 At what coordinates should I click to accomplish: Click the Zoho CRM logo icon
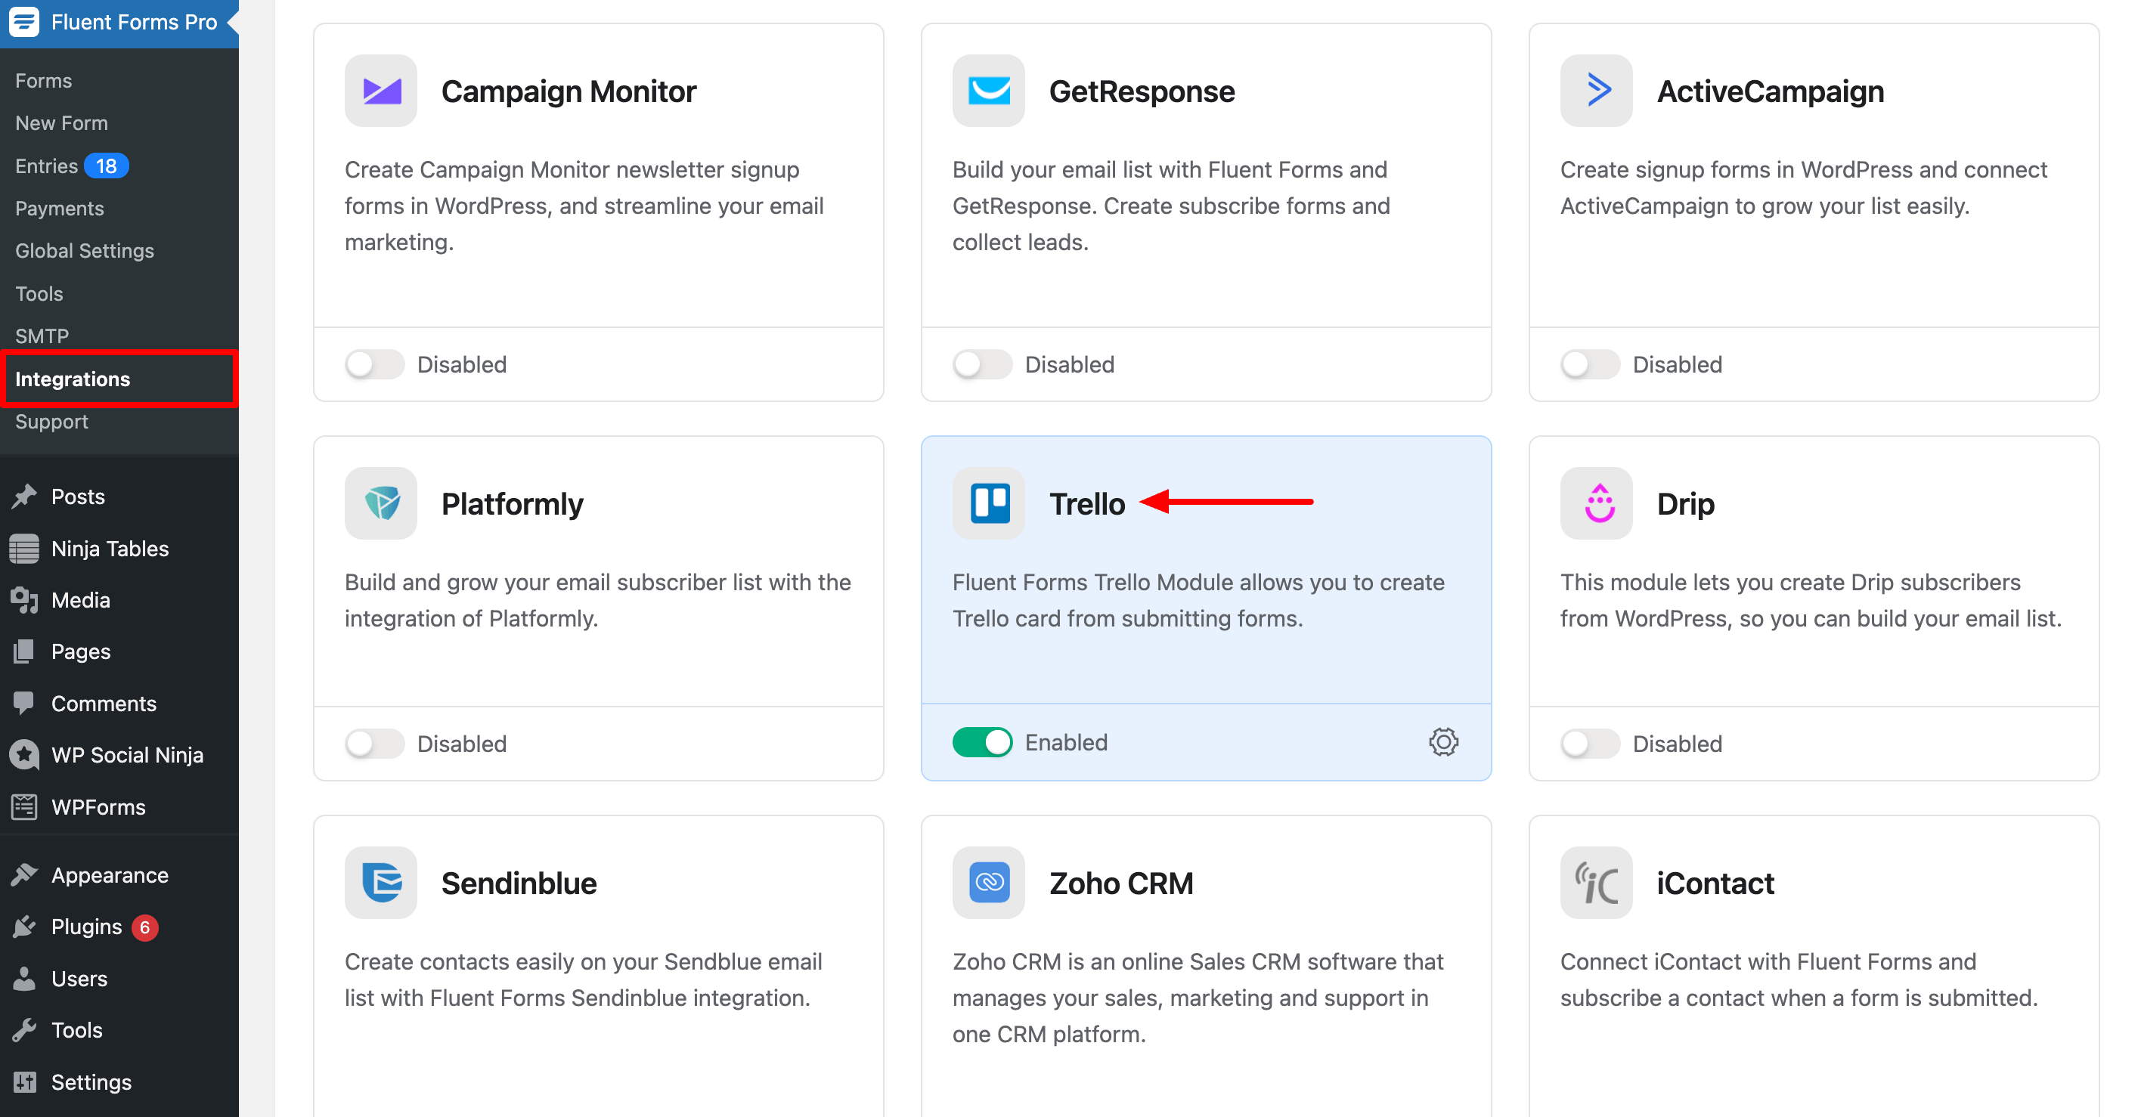(x=989, y=882)
